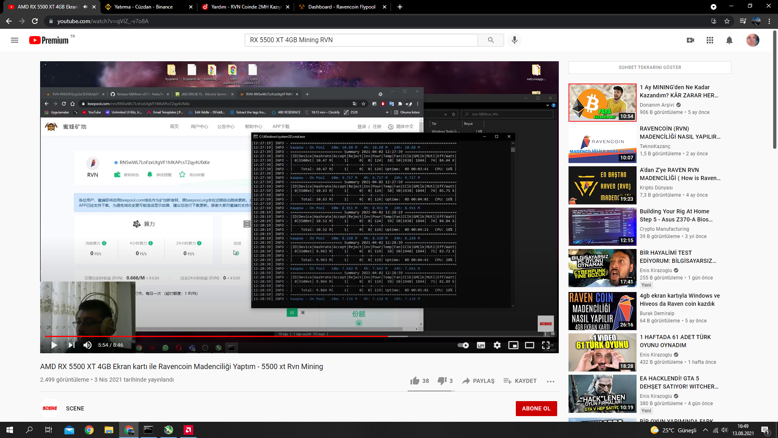Open the weather widget 25°C Güneşli
Image resolution: width=778 pixels, height=438 pixels.
tap(673, 430)
